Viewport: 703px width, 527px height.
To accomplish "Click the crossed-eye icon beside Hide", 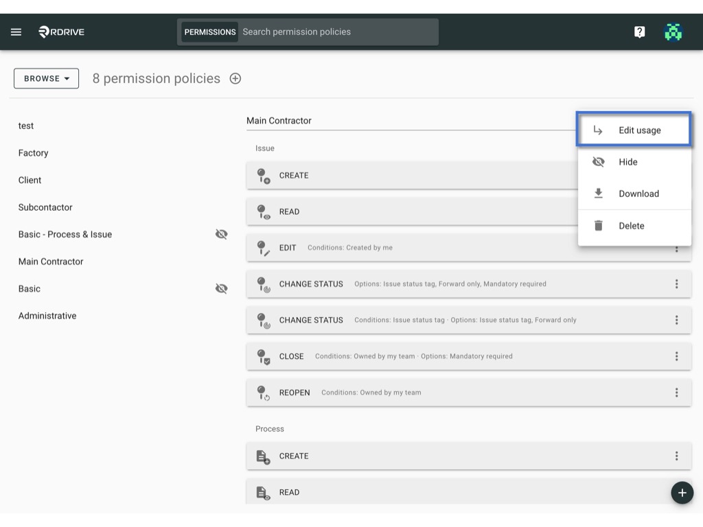I will pos(598,162).
